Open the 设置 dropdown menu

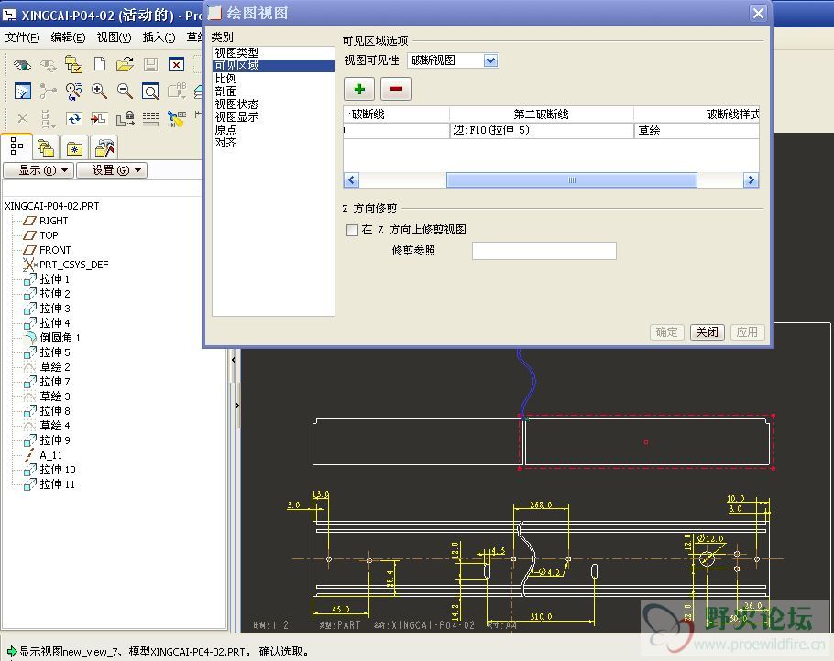pyautogui.click(x=112, y=170)
